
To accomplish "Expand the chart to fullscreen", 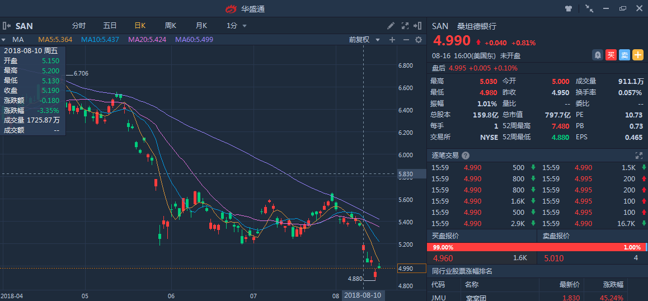I will point(404,26).
